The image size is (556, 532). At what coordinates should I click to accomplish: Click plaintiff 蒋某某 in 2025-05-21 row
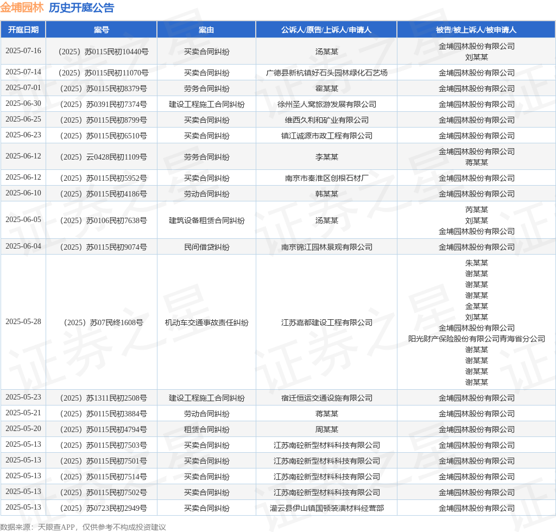[x=326, y=414]
